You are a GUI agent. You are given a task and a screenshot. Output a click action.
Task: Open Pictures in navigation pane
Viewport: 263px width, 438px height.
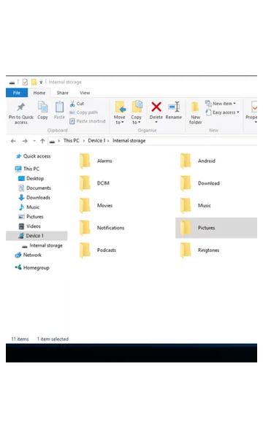pos(31,217)
